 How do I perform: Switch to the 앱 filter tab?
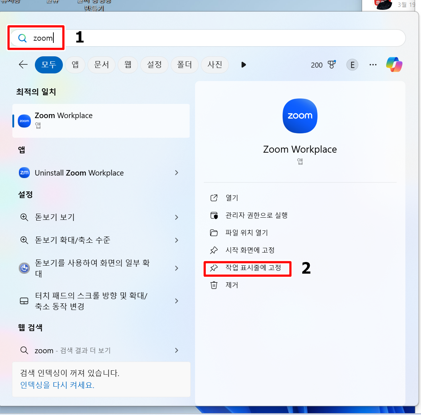75,65
